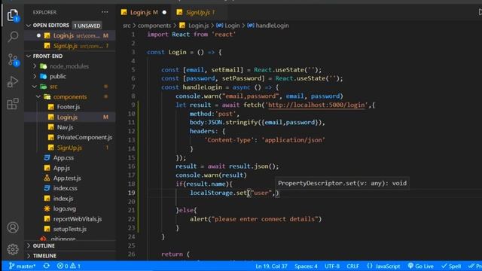Click the UTF-8 encoding selector
The image size is (482, 271).
point(332,266)
